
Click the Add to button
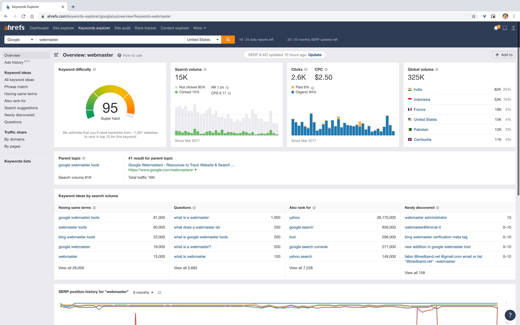(x=503, y=55)
